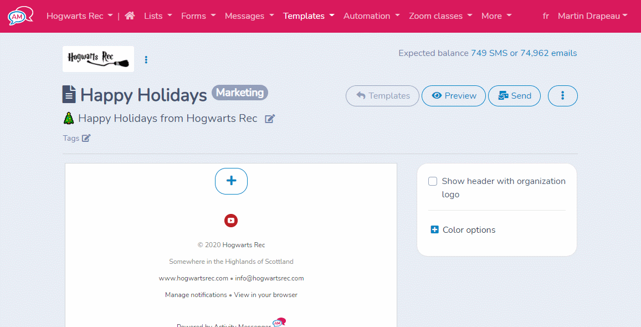Open the www.hogwartsrec.com link
The width and height of the screenshot is (641, 327).
click(193, 278)
